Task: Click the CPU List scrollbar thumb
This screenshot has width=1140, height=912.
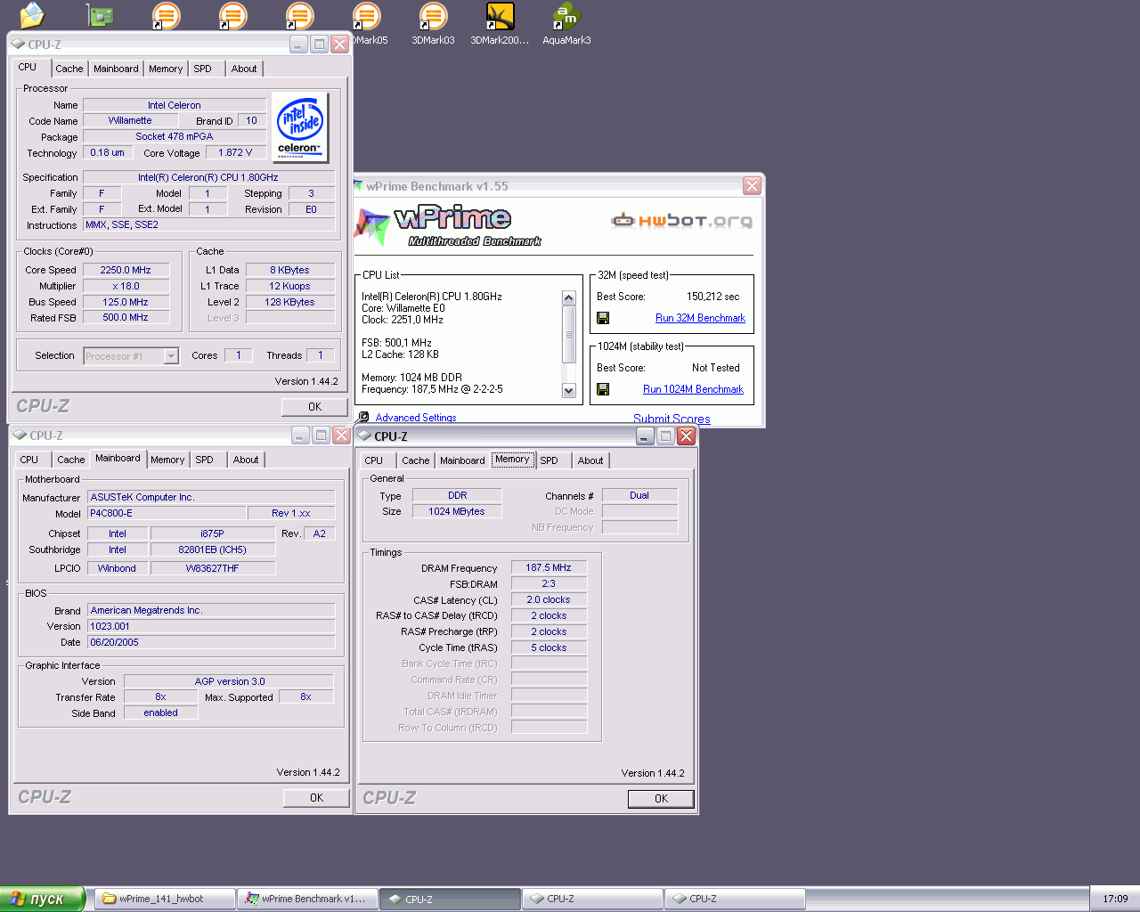Action: coord(569,334)
